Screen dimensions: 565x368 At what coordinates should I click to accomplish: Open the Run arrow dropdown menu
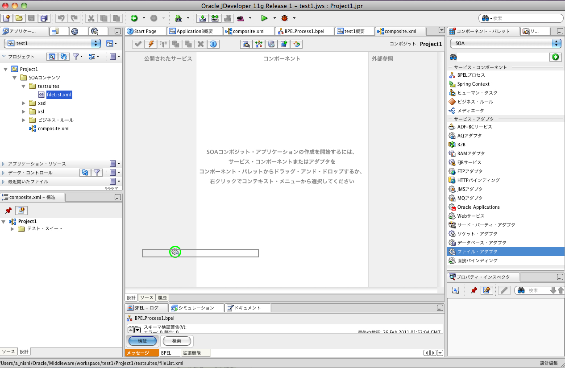coord(274,18)
